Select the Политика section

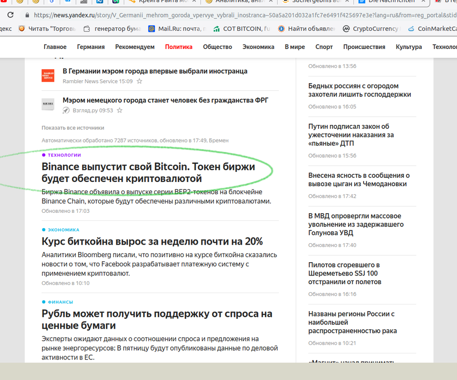(179, 47)
